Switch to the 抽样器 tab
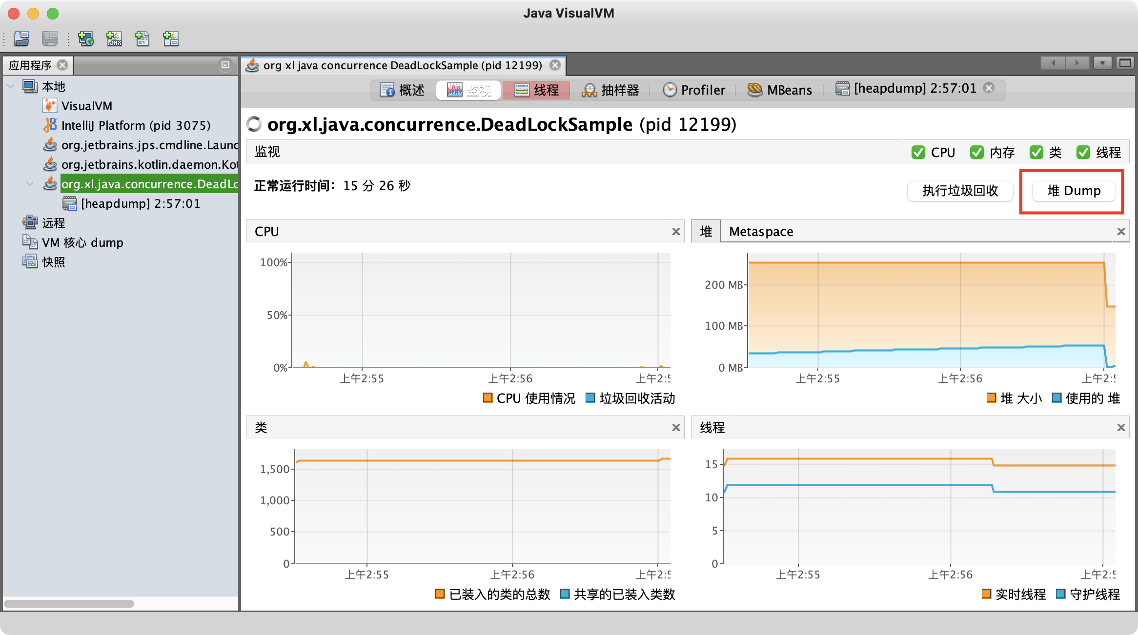The image size is (1138, 635). tap(610, 90)
